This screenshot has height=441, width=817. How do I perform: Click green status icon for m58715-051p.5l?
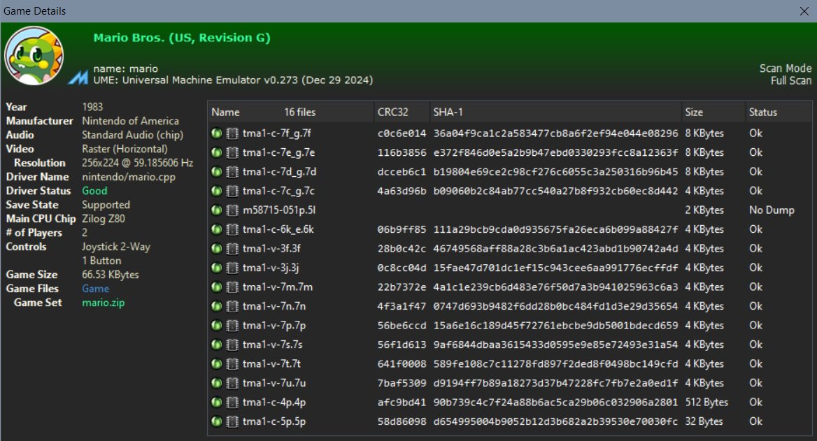point(217,210)
